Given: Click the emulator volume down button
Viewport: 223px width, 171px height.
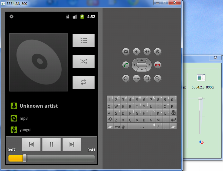Looking at the screenshot, I should point(137,51).
